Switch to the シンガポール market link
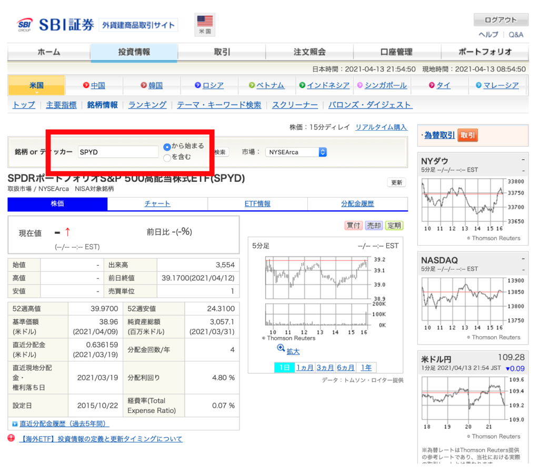 tap(386, 86)
